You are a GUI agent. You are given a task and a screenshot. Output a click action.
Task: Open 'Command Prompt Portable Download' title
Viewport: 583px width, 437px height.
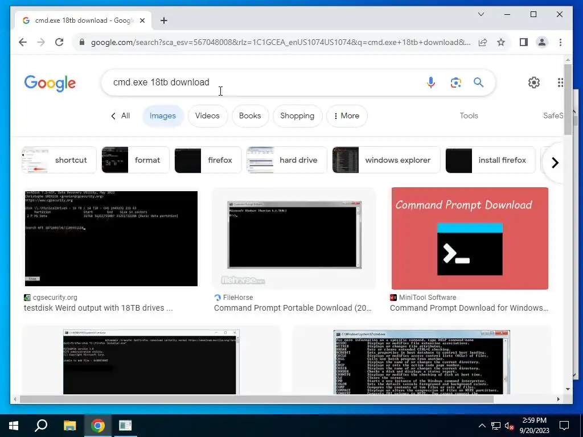(293, 308)
